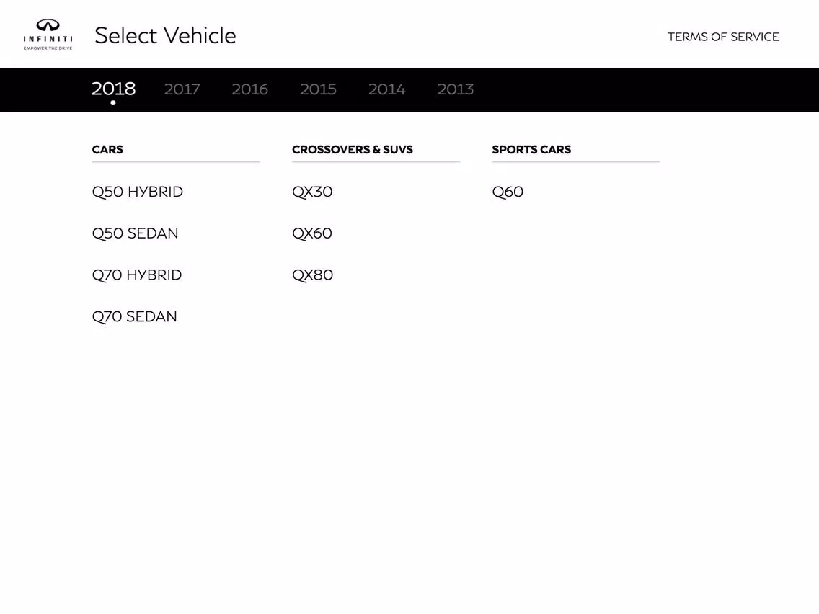The image size is (819, 614).
Task: Switch to the 2015 model year
Action: point(318,89)
